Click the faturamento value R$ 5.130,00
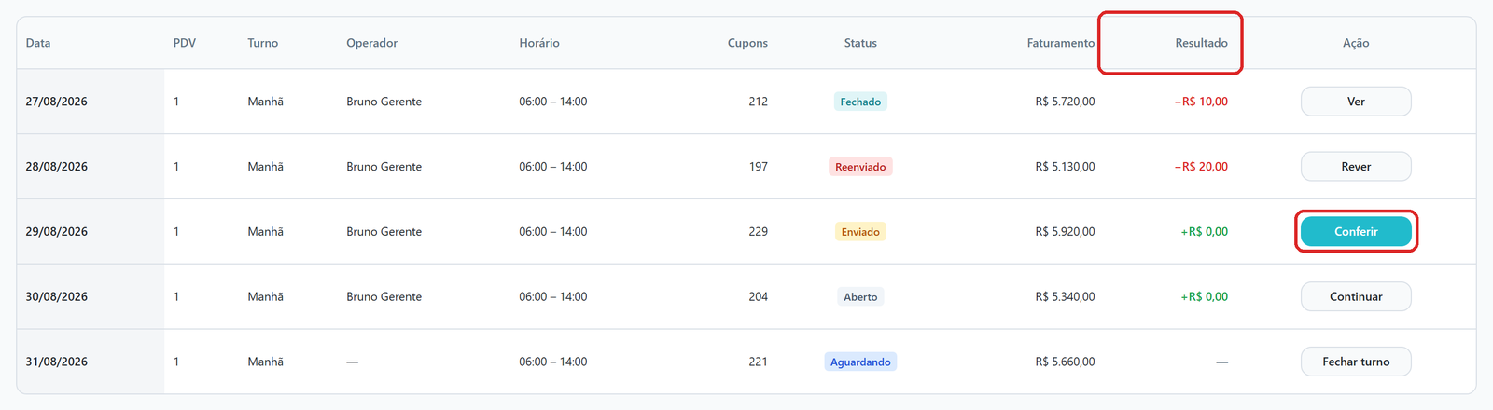The width and height of the screenshot is (1493, 410). 1065,167
